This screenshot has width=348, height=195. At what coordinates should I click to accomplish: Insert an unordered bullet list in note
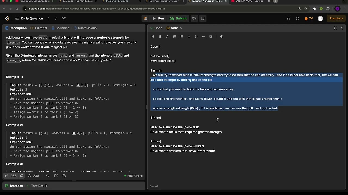point(182,37)
